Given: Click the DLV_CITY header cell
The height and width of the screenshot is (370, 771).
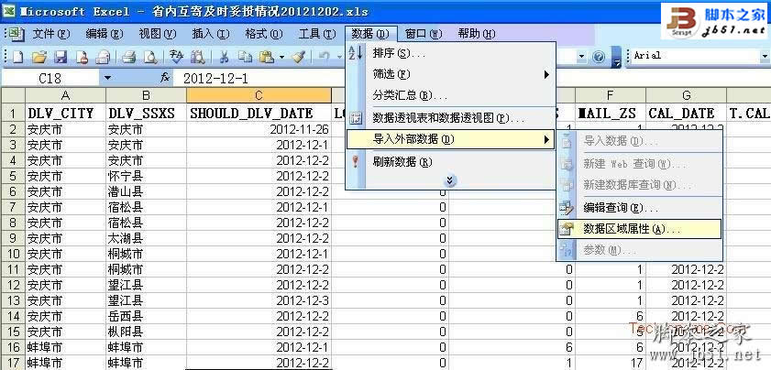Looking at the screenshot, I should (65, 113).
